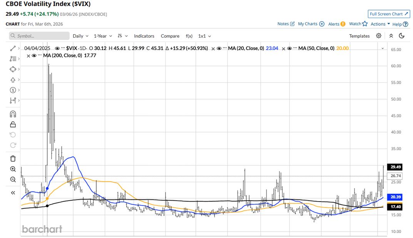Add symbol to Watch list
Viewport: 413px width, 238px height.
tap(358, 24)
